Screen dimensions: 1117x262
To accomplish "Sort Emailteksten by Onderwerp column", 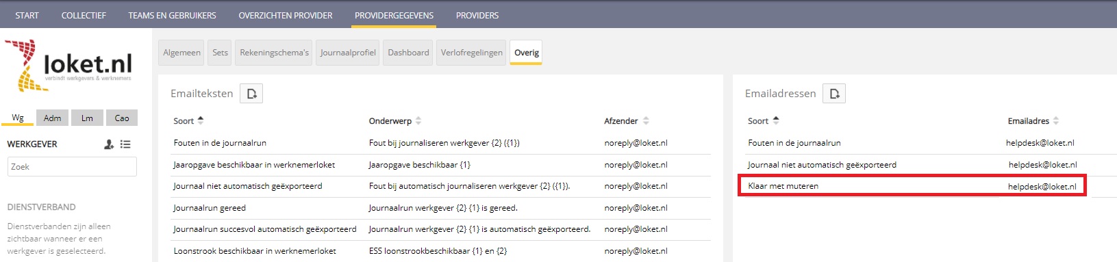I will point(395,121).
